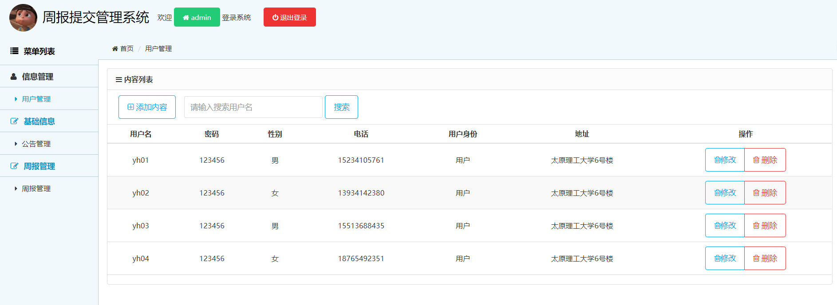Click 删除 for user yh04

coord(765,258)
